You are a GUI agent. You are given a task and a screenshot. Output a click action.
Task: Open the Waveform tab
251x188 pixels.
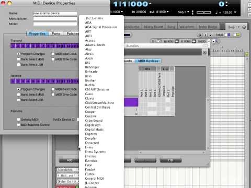[187, 27]
